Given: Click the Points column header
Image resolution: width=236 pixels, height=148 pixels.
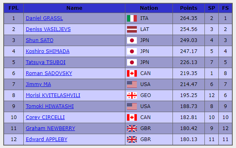Looking at the screenshot, I should point(188,8).
